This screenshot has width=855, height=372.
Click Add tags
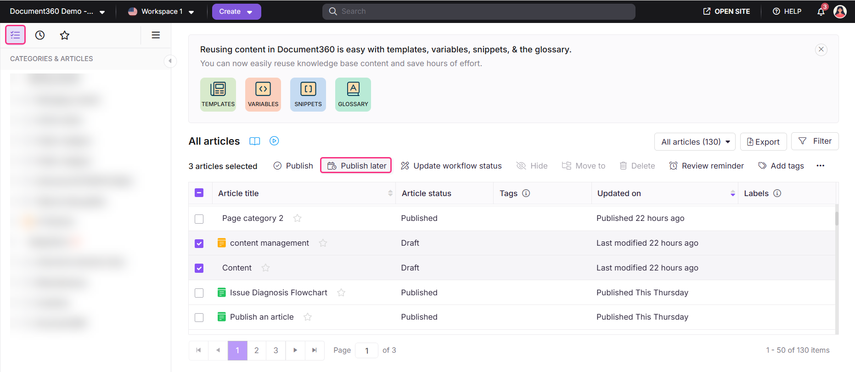(781, 166)
